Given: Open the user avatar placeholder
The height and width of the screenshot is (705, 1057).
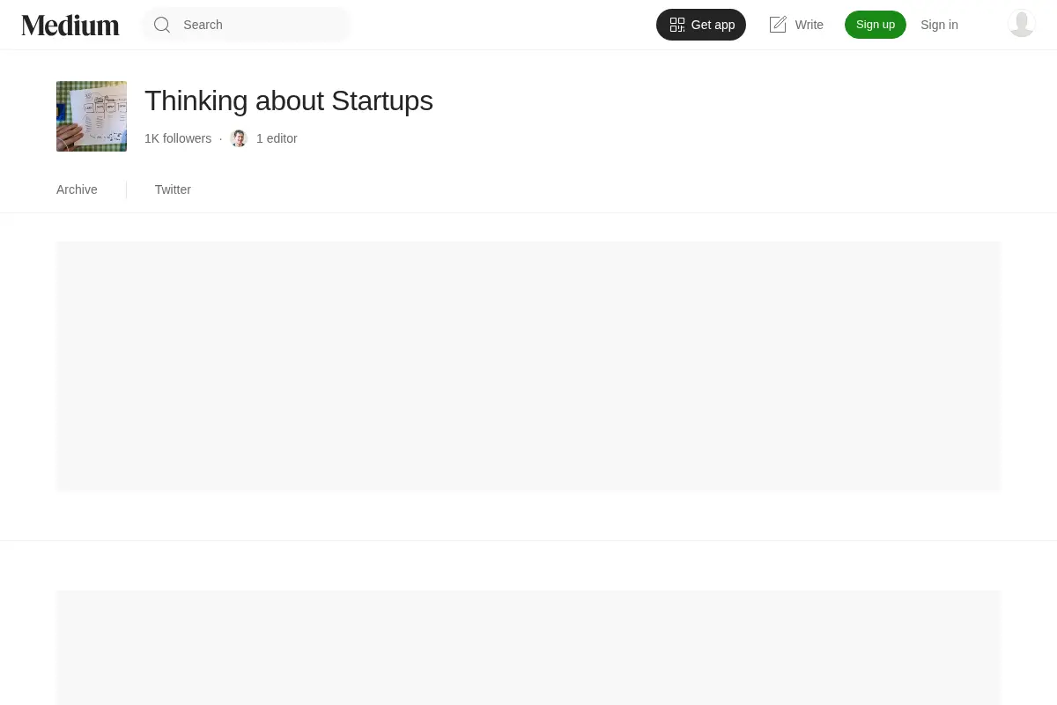Looking at the screenshot, I should tap(1022, 24).
